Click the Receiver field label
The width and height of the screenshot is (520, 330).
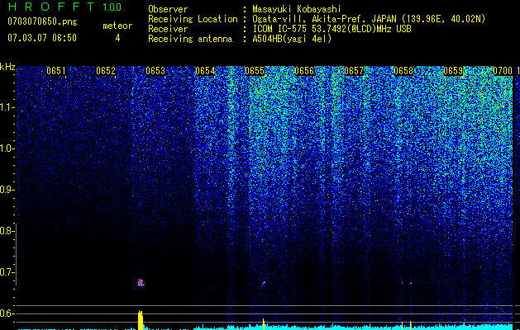tap(168, 29)
